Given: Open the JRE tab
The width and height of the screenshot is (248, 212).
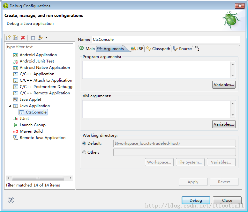Looking at the screenshot, I should point(137,48).
